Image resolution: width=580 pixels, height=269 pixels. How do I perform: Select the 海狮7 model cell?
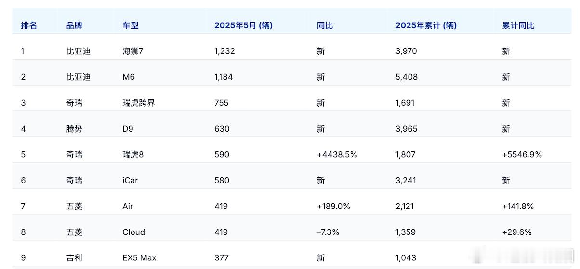tap(133, 51)
